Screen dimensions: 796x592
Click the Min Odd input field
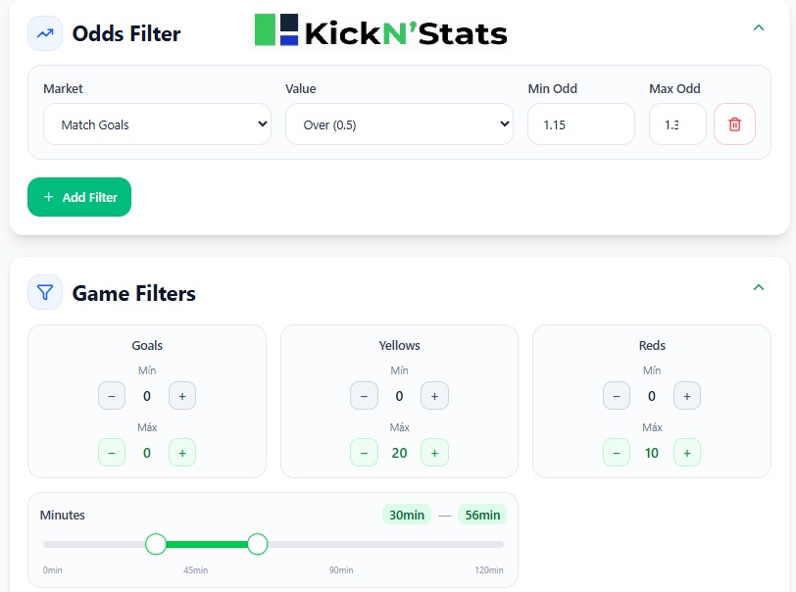[580, 123]
